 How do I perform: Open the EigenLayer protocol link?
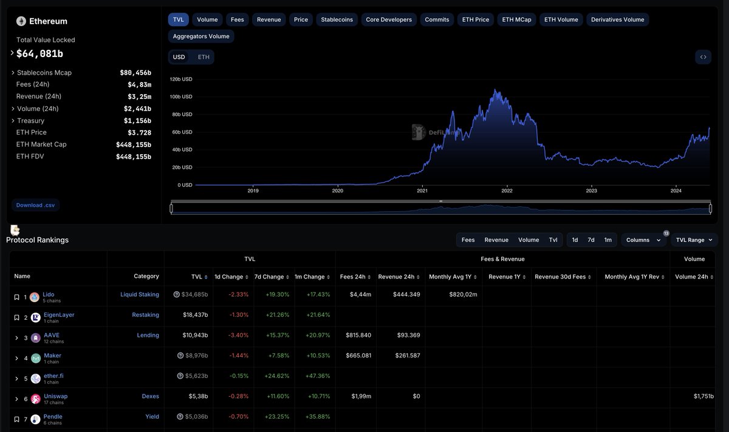[x=59, y=314]
